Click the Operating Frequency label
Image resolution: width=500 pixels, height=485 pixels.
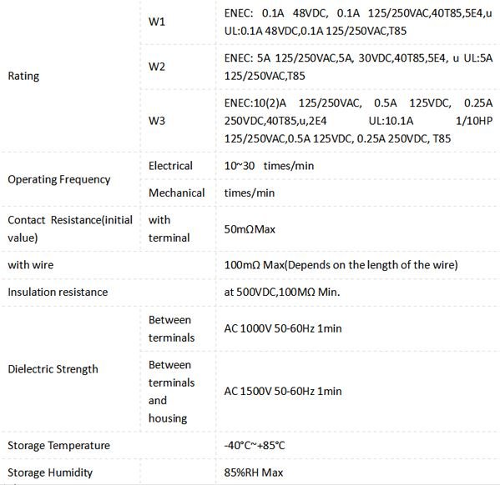[59, 179]
